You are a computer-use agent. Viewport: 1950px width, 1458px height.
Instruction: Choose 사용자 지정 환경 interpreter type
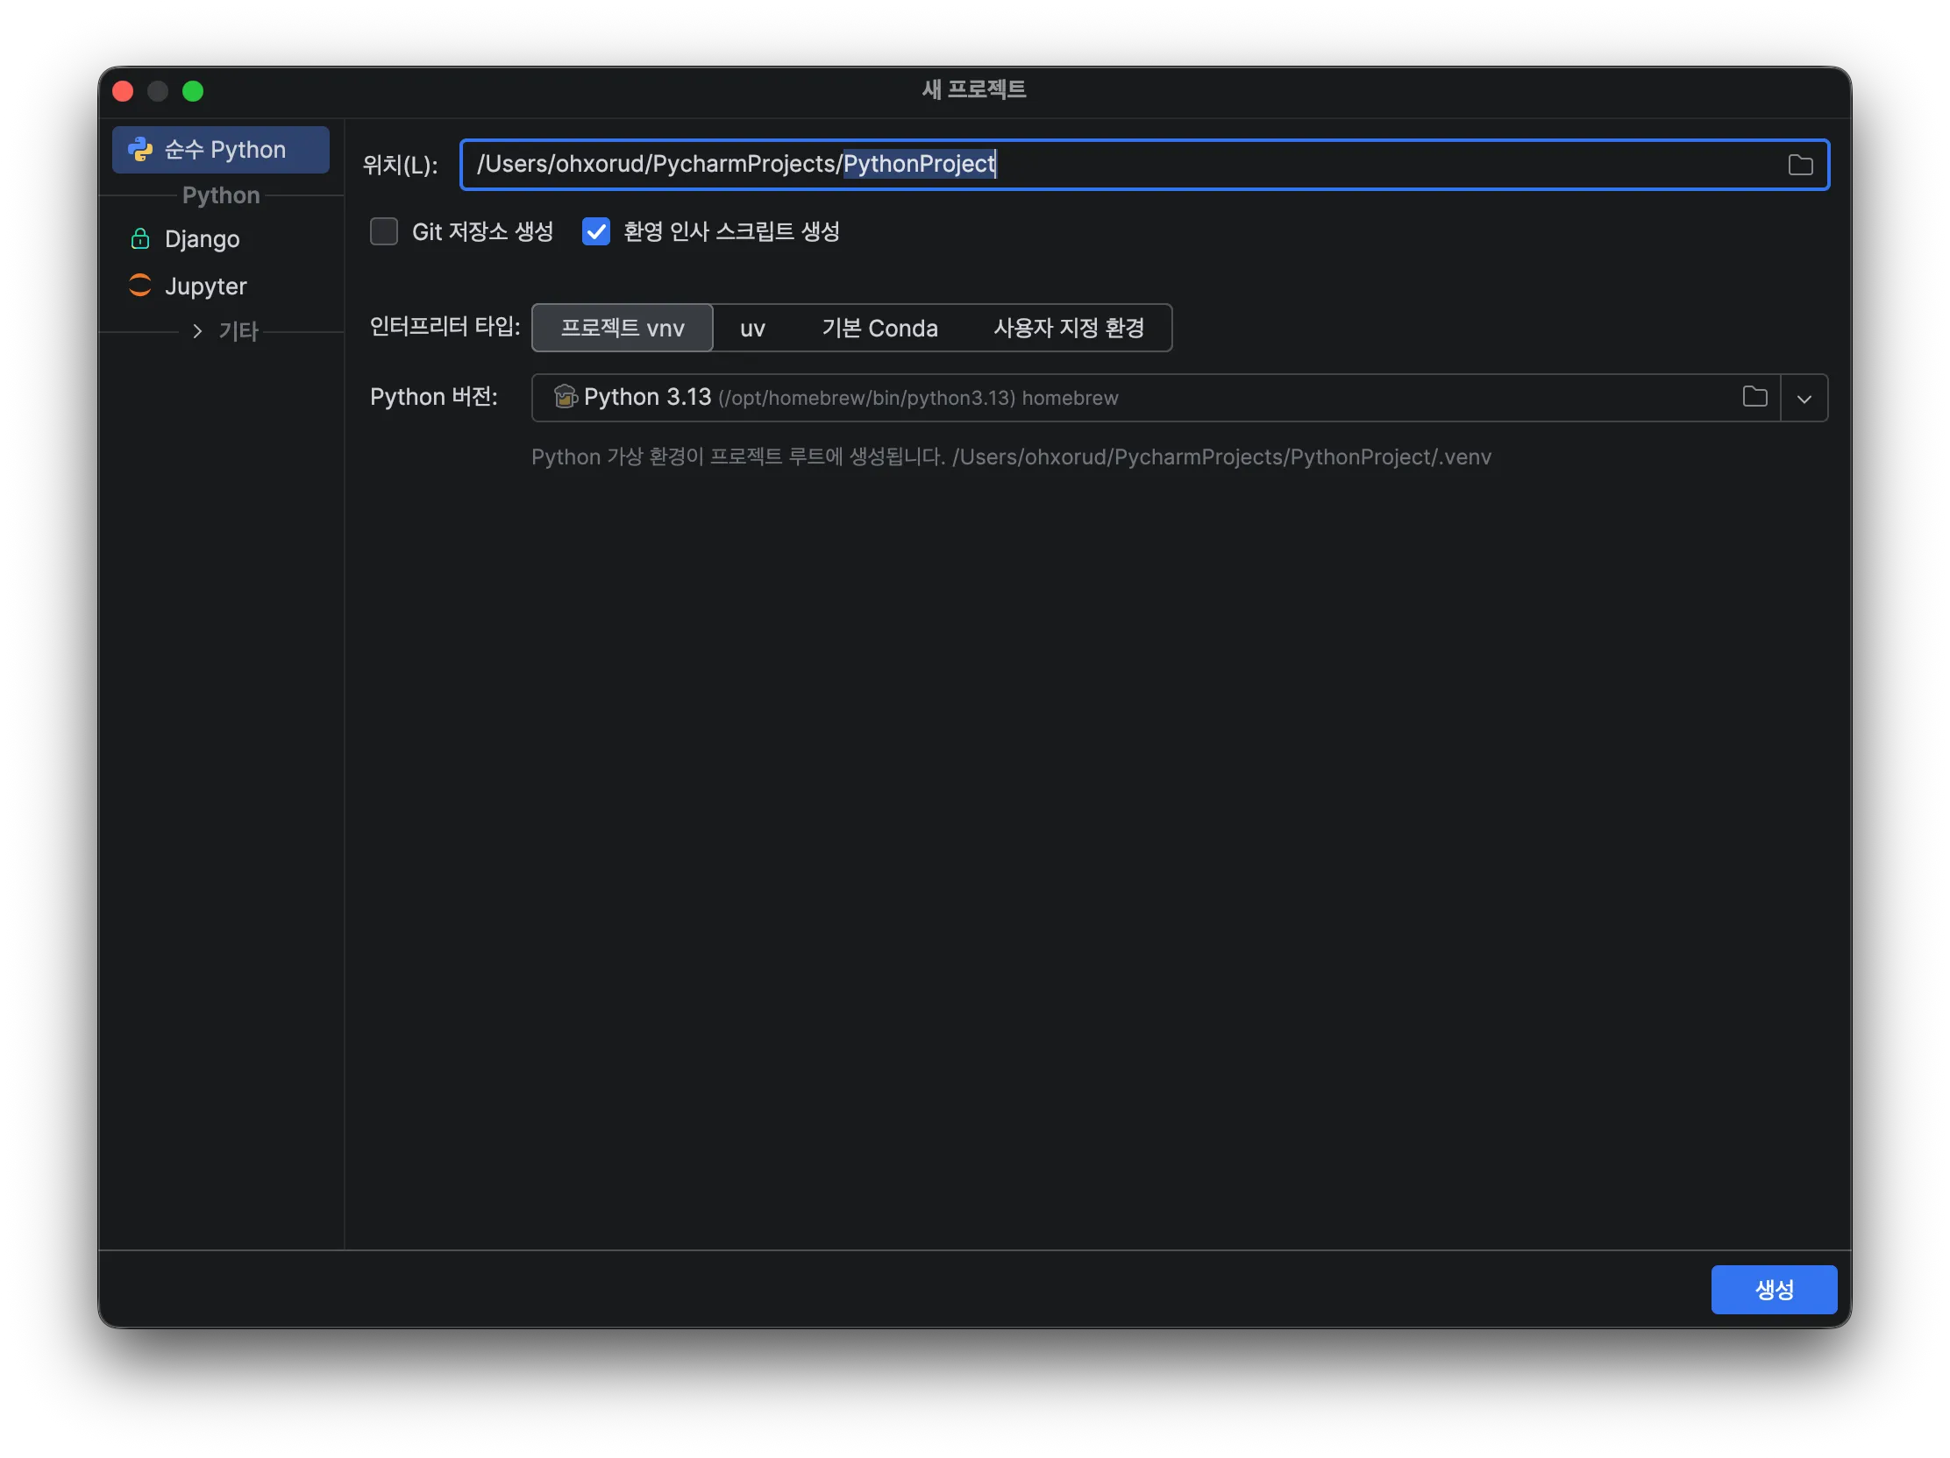[1069, 329]
